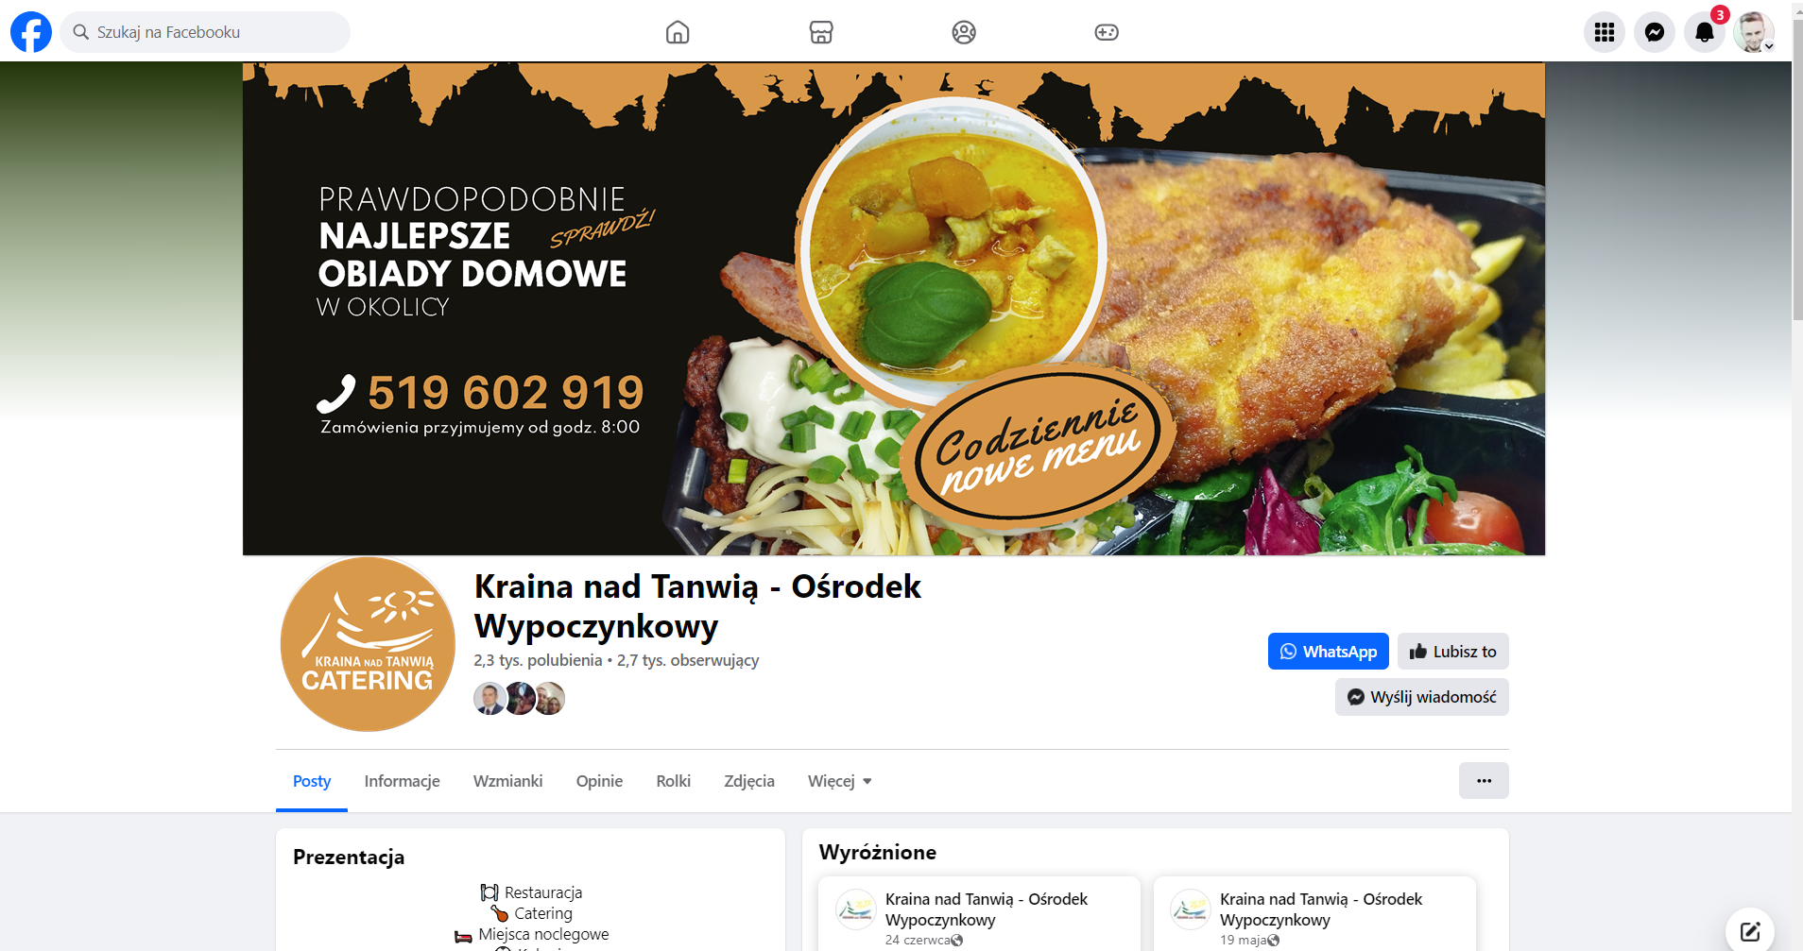Open the Zdjęcia tab
1803x951 pixels.
pyautogui.click(x=749, y=781)
